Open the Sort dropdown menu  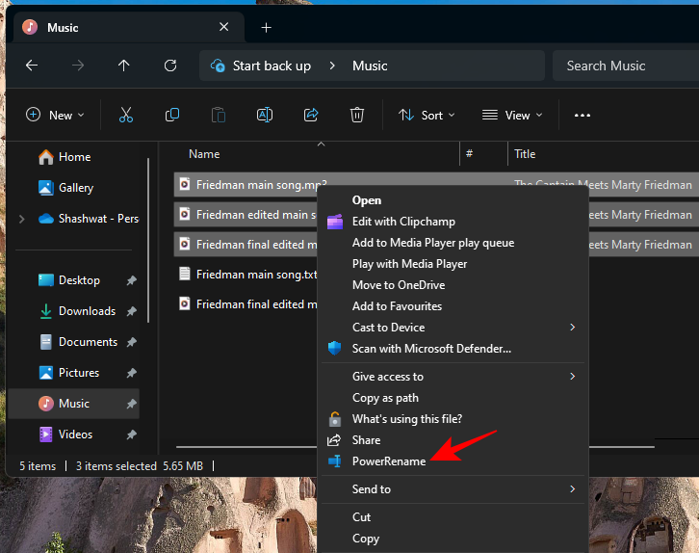[427, 115]
